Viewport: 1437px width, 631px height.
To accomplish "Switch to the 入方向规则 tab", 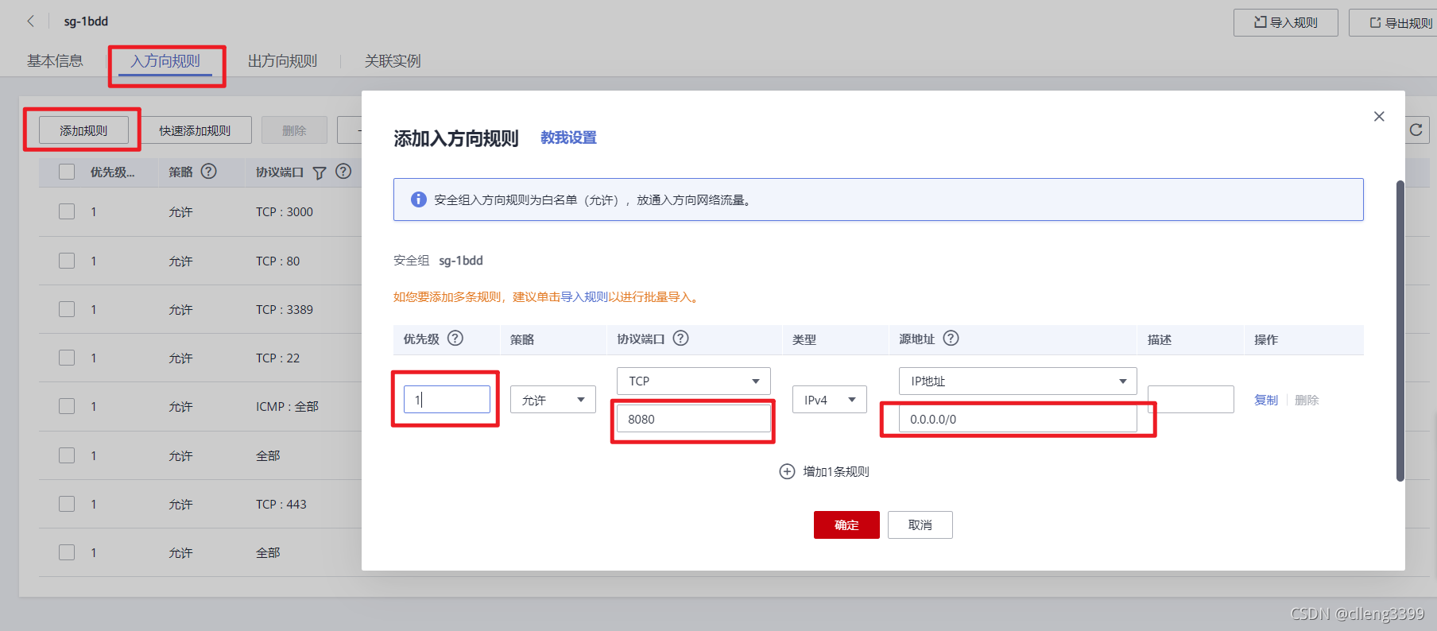I will [165, 61].
